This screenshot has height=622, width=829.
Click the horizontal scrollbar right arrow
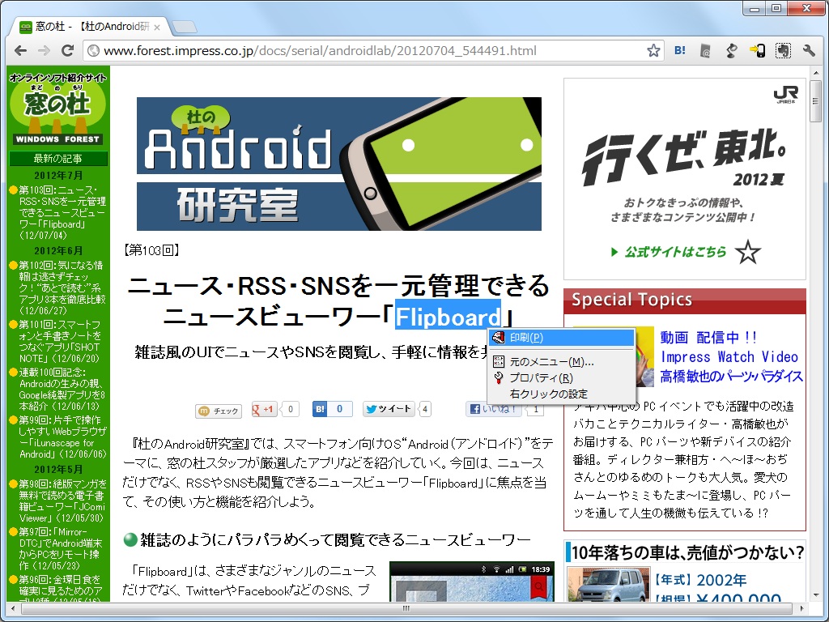[802, 608]
